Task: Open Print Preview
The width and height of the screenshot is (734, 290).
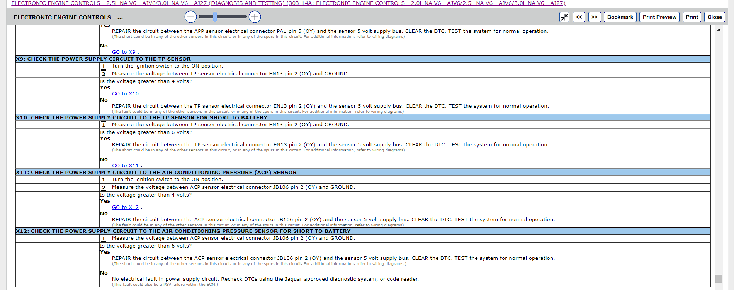Action: [659, 17]
